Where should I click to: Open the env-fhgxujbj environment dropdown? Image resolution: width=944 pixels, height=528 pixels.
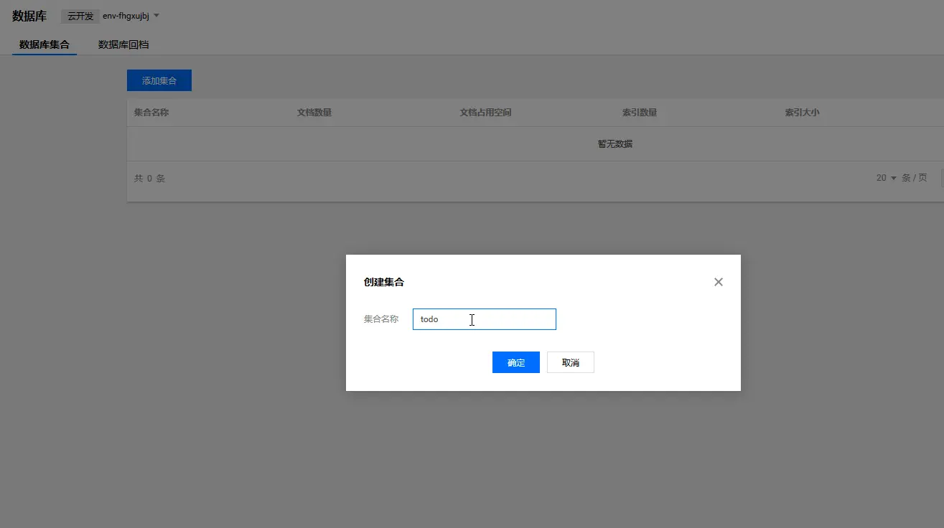[x=131, y=16]
